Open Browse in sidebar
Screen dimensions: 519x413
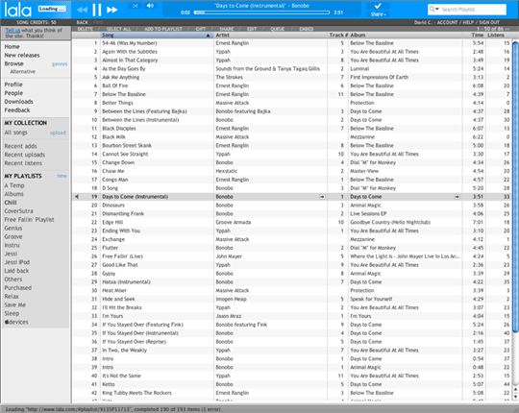13,63
